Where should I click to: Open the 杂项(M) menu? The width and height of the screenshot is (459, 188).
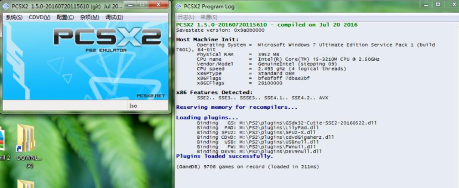pyautogui.click(x=89, y=18)
